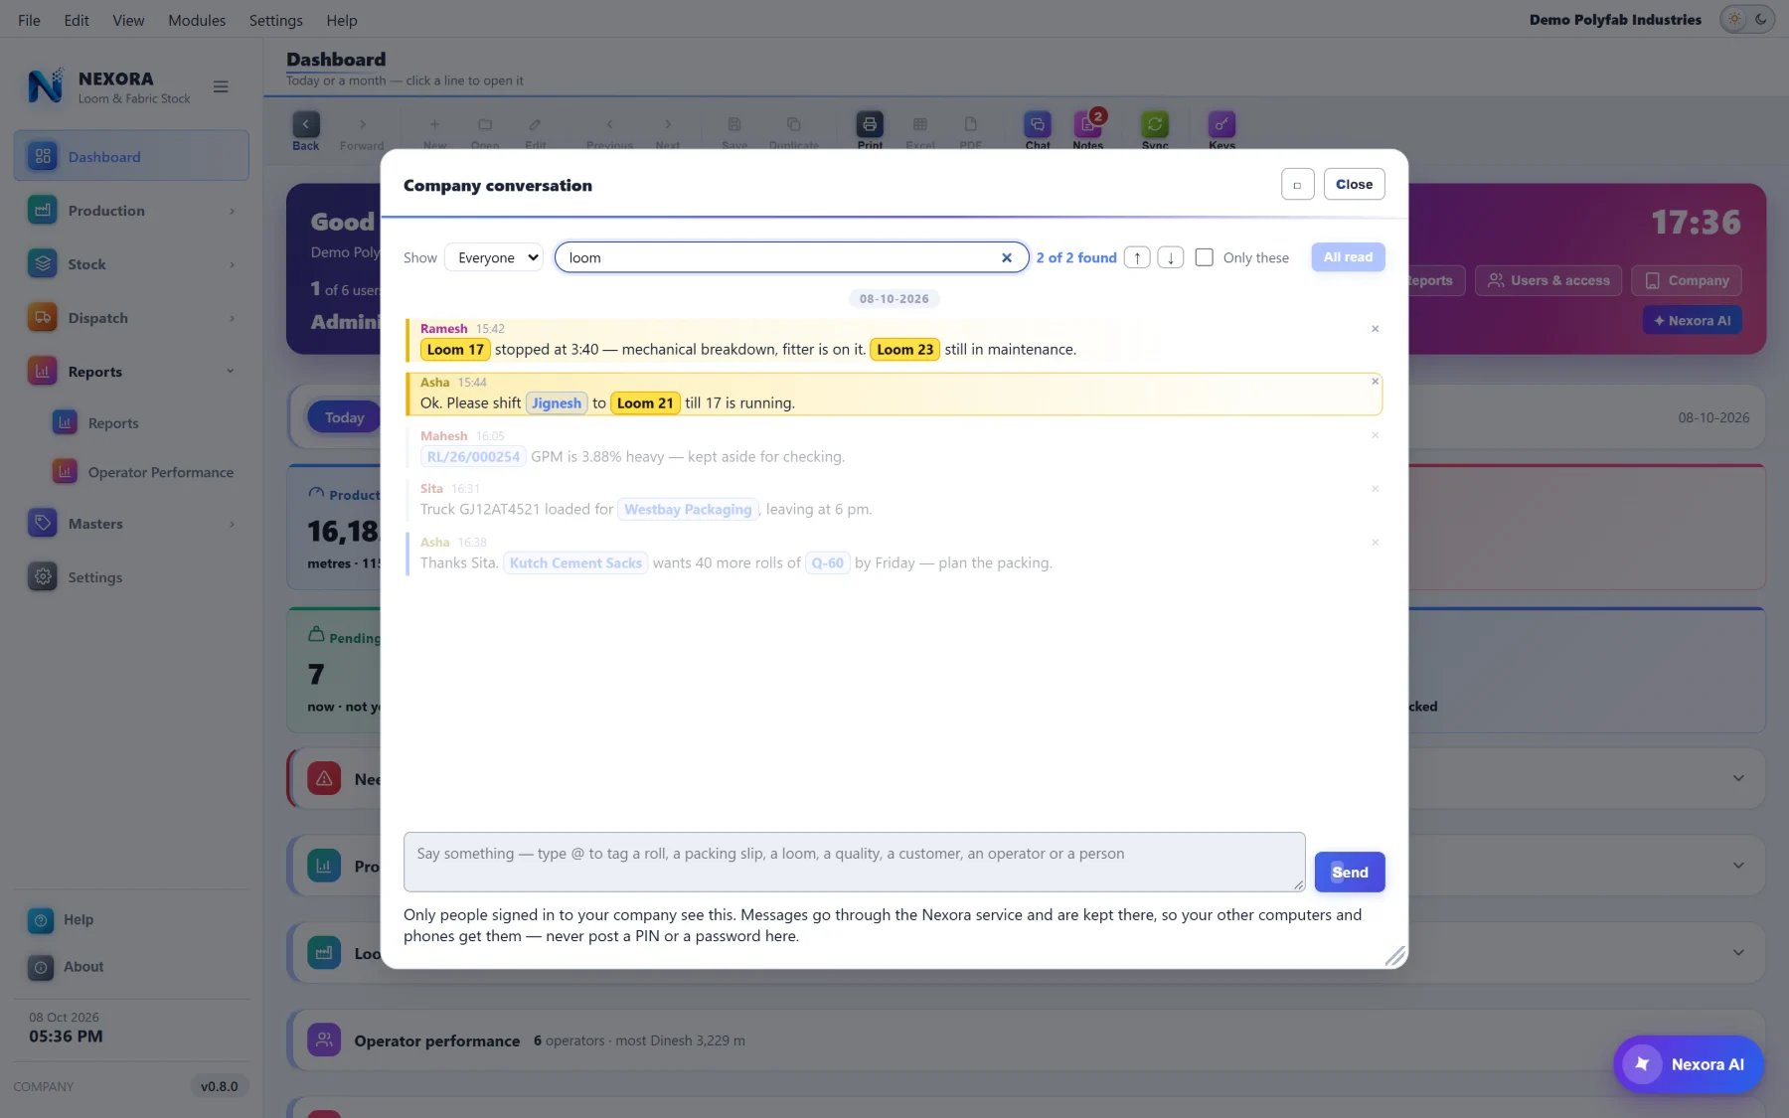Viewport: 1789px width, 1118px height.
Task: Close the Company conversation dialog
Action: pos(1354,184)
